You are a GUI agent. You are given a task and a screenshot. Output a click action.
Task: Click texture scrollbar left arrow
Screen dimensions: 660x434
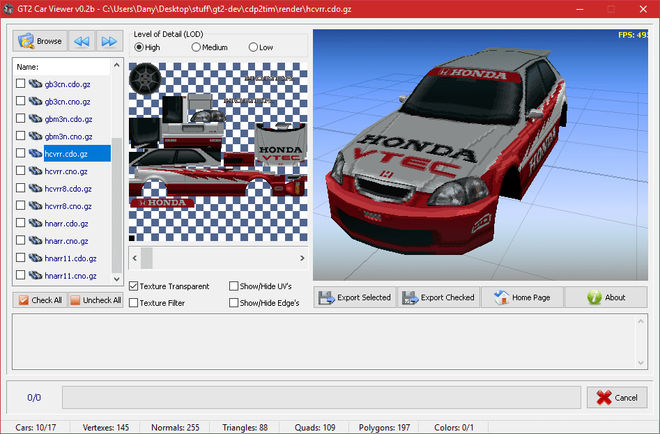click(135, 258)
